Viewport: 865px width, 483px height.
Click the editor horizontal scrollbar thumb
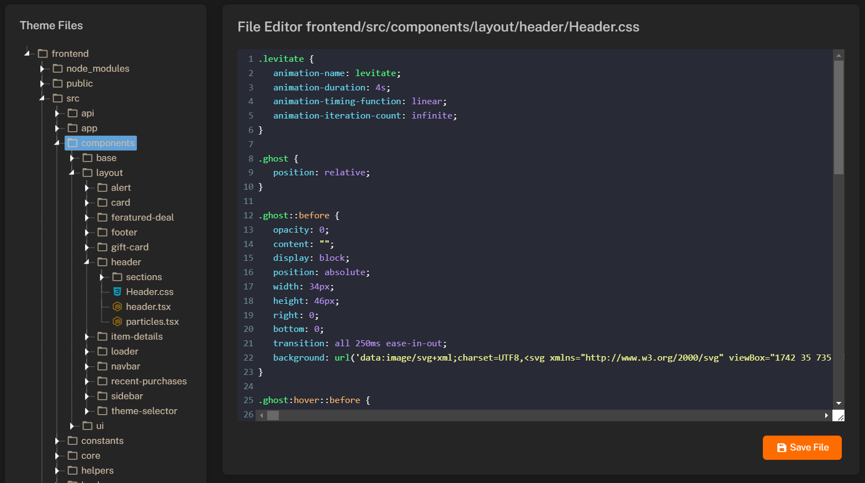click(273, 415)
